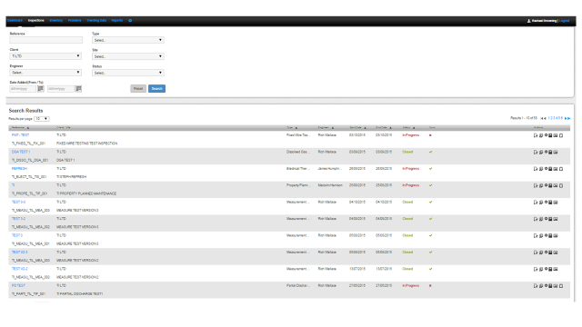The height and width of the screenshot is (327, 582).
Task: Click the image icon in FWT - TEST row
Action: pos(556,135)
